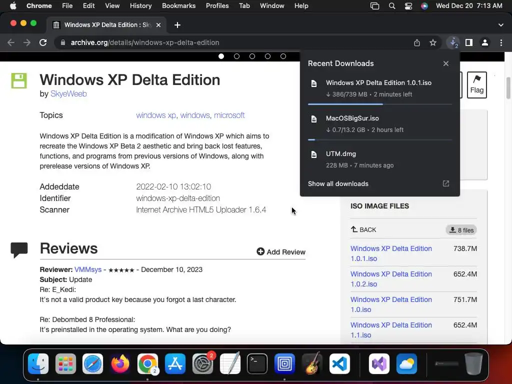Viewport: 512px width, 384px height.
Task: Click the MacOSBigSur.iso download progress bar
Action: 380,140
